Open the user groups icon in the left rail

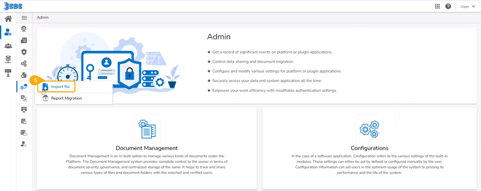(x=8, y=46)
